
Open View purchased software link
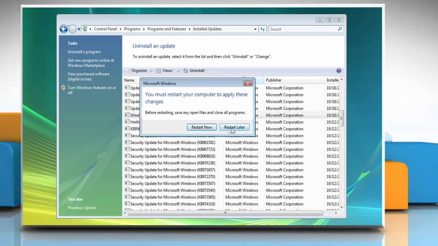[x=89, y=77]
